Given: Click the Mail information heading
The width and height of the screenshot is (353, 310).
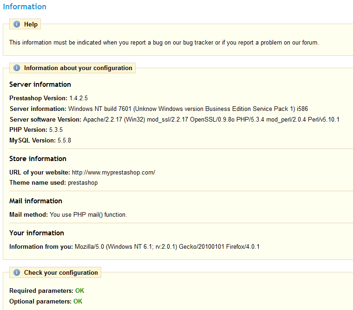Looking at the screenshot, I should (x=36, y=201).
